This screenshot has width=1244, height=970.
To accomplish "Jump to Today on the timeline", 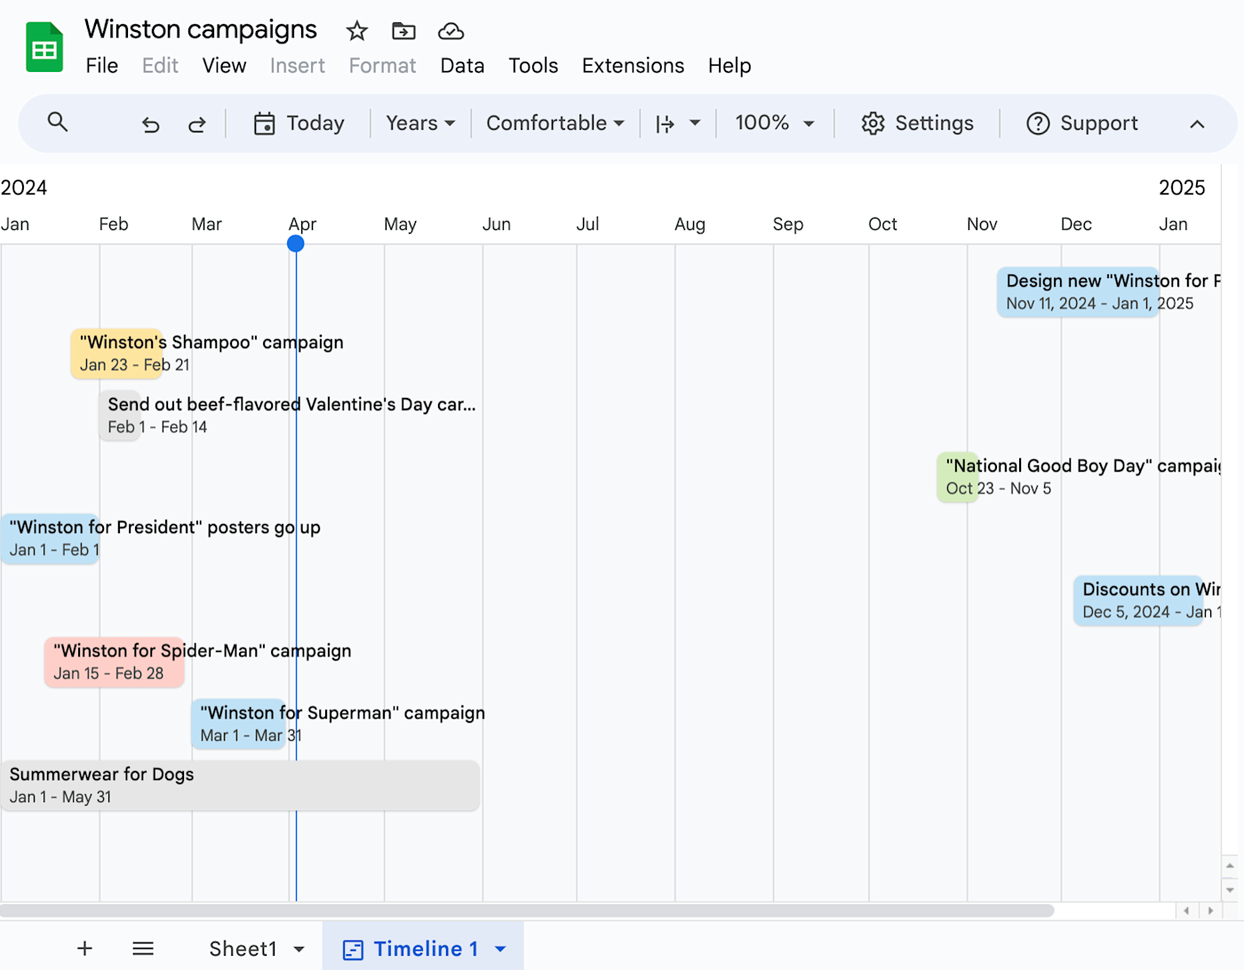I will (299, 123).
